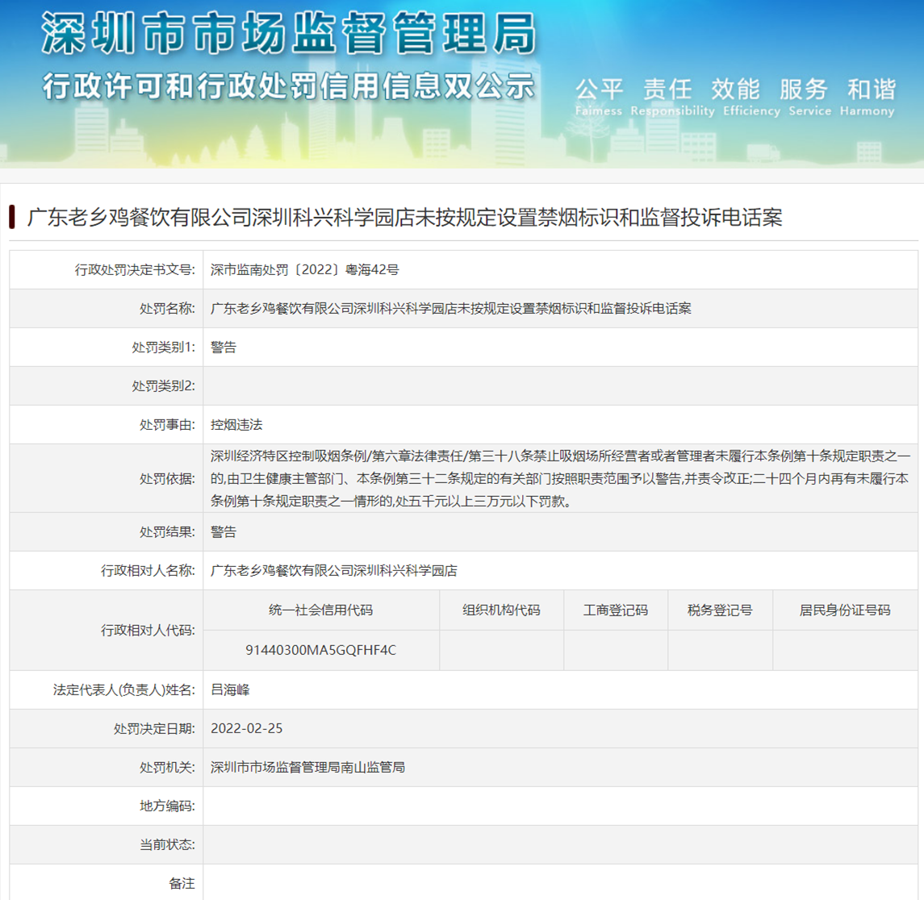Click the 处罚类别1 label
The width and height of the screenshot is (924, 900).
pos(163,348)
